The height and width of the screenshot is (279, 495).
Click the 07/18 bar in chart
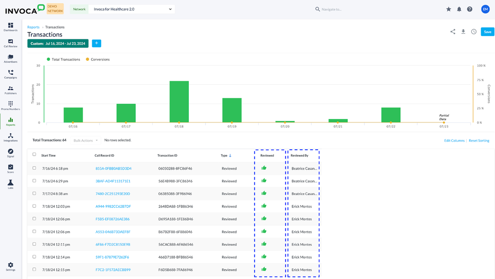pyautogui.click(x=179, y=102)
